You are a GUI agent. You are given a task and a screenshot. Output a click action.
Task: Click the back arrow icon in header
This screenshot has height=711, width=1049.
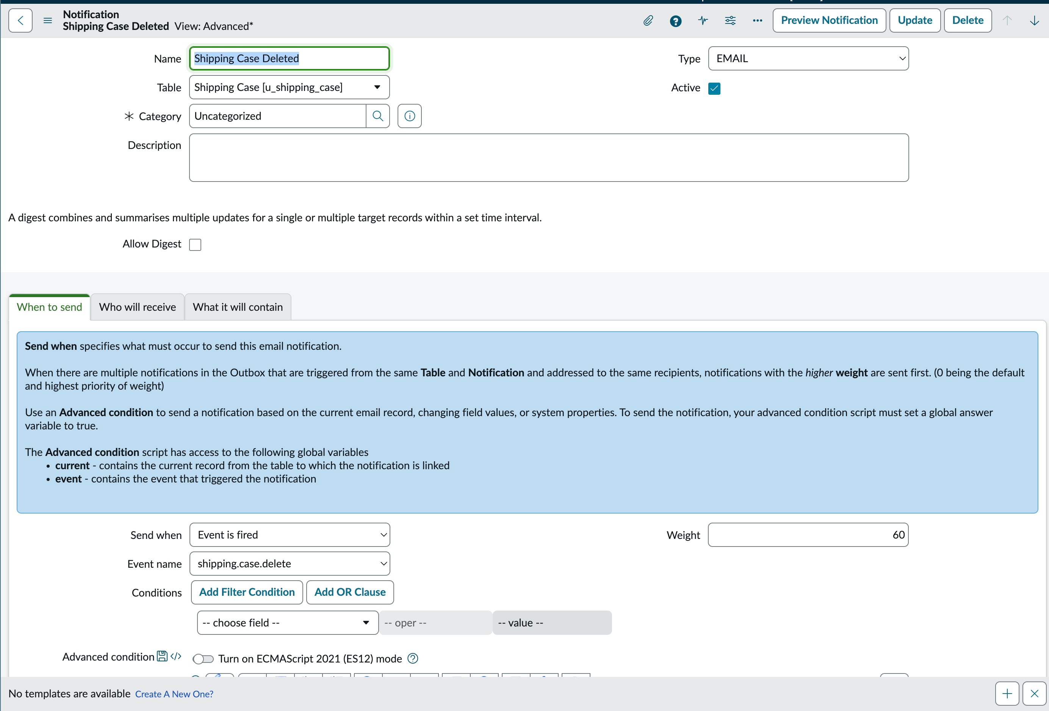(20, 20)
